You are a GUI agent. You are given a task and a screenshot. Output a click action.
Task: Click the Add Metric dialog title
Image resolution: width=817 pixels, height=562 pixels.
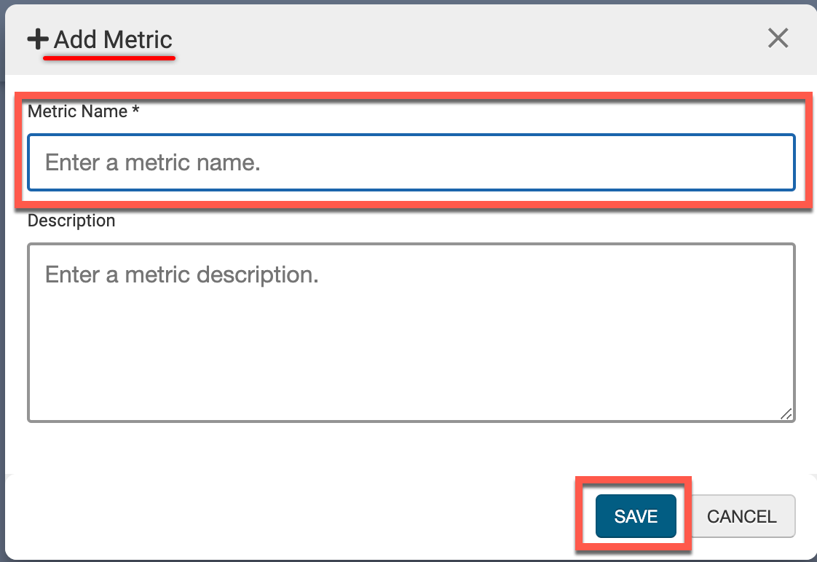click(x=113, y=39)
